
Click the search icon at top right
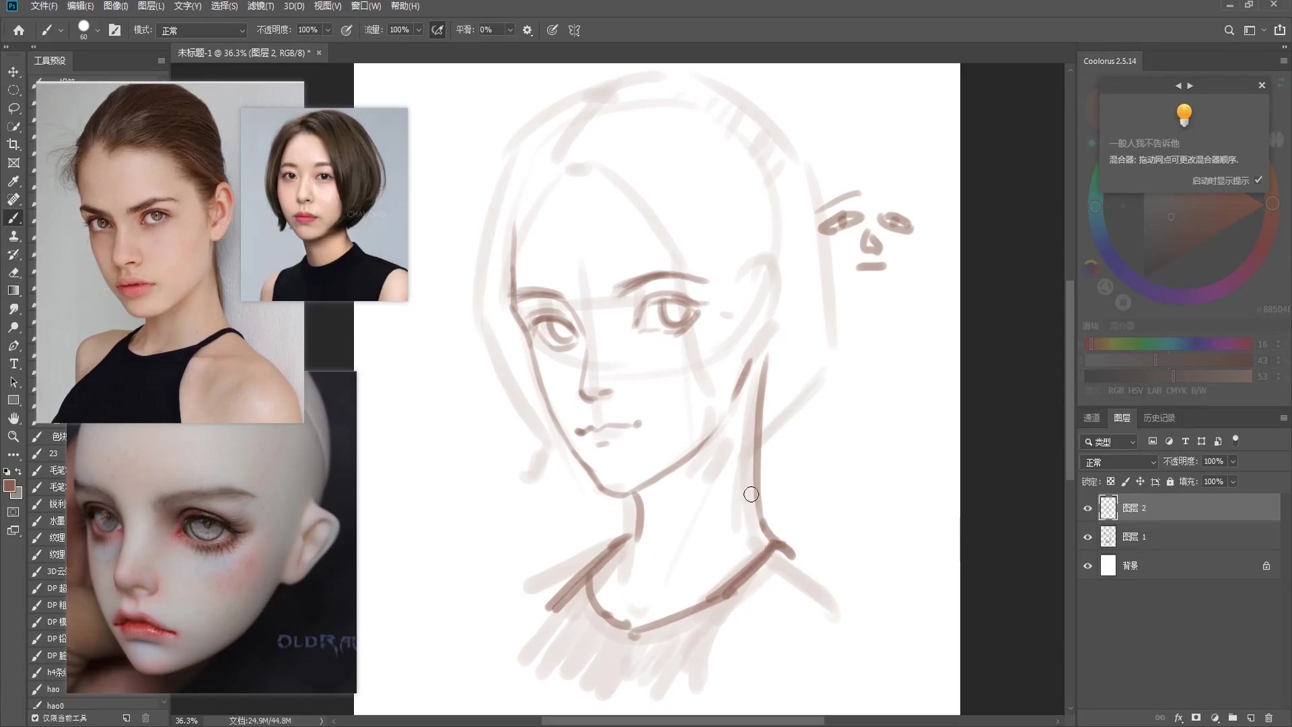pyautogui.click(x=1229, y=30)
